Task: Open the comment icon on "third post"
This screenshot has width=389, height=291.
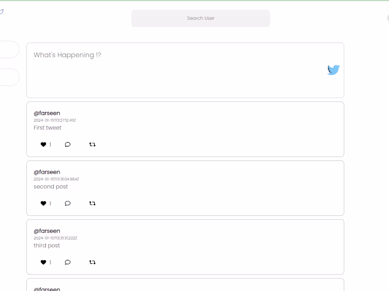Action: coord(68,262)
